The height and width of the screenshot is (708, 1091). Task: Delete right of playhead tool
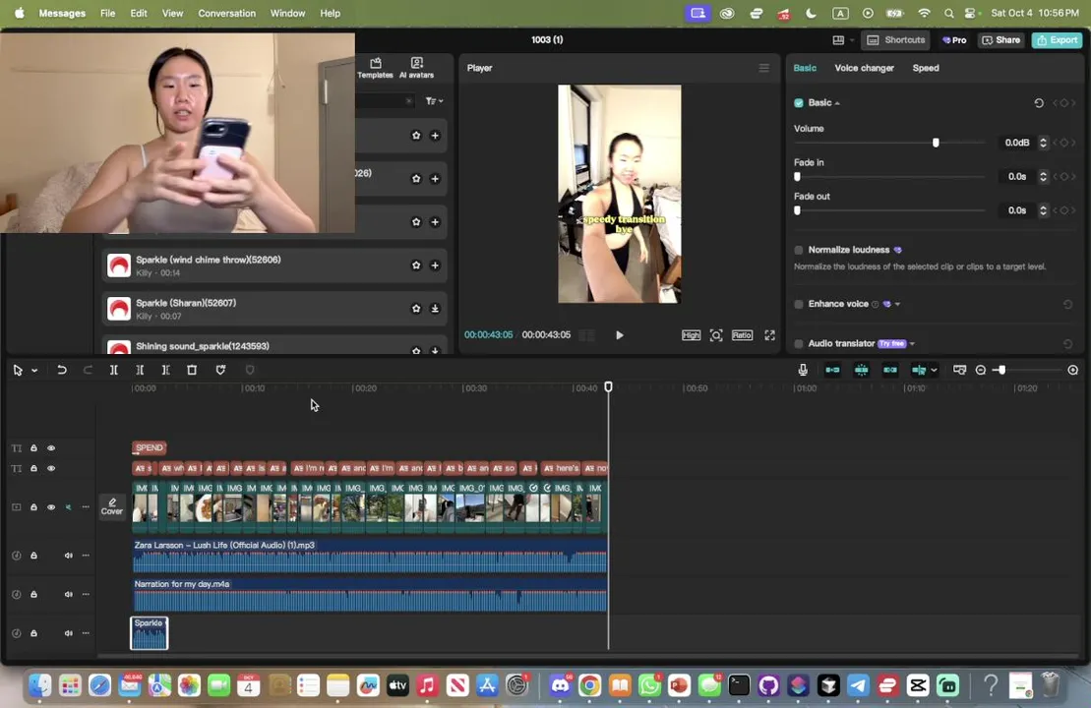pyautogui.click(x=165, y=370)
